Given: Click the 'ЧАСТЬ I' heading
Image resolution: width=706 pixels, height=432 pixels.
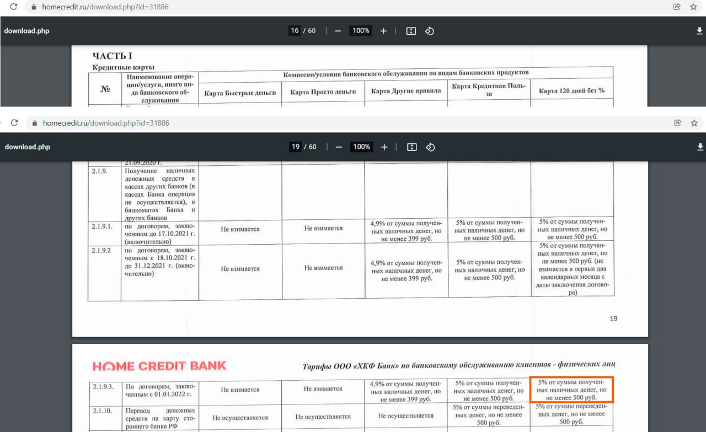Looking at the screenshot, I should pyautogui.click(x=112, y=56).
